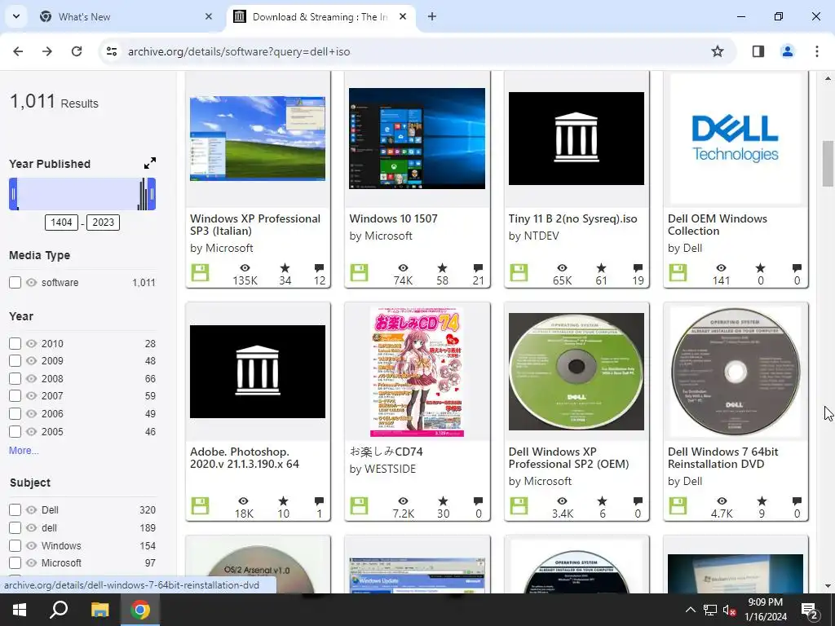Check the Microsoft subject filter
Viewport: 835px width, 626px height.
(15, 562)
